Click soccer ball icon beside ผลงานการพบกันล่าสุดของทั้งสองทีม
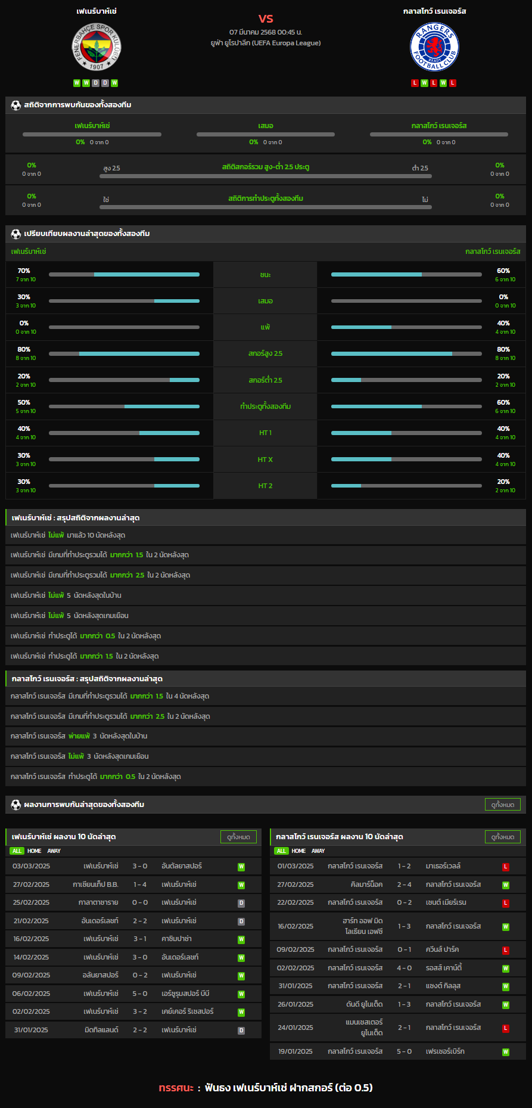The image size is (532, 1108). click(x=16, y=805)
